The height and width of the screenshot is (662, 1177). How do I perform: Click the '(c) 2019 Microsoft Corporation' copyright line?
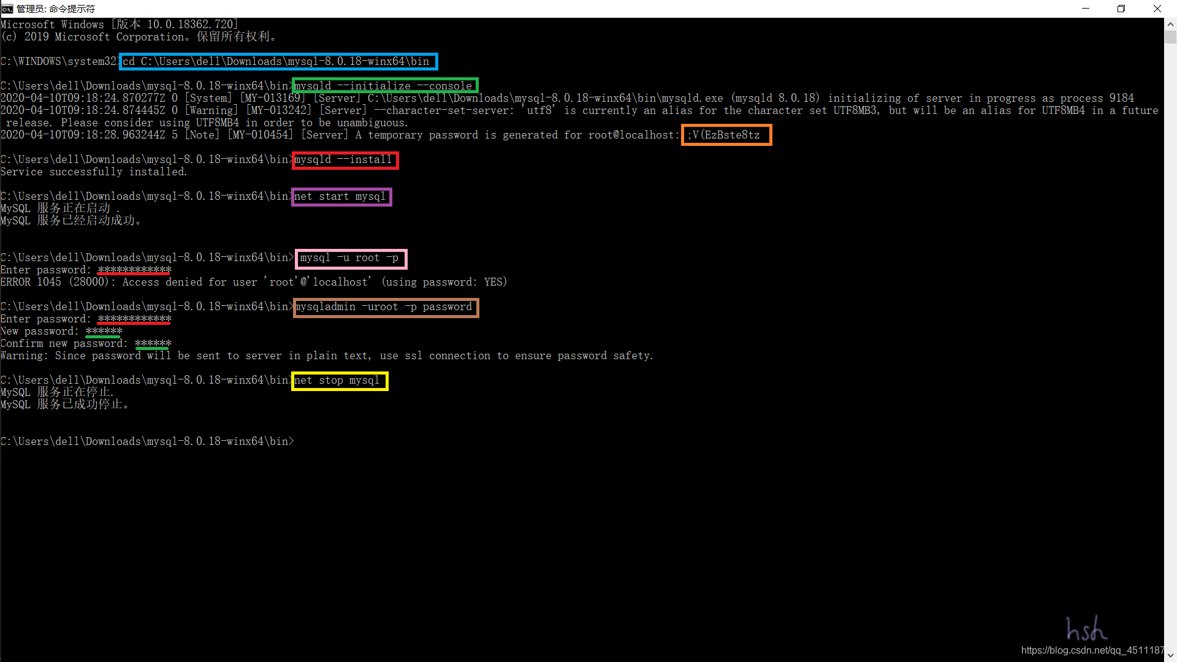pyautogui.click(x=138, y=37)
